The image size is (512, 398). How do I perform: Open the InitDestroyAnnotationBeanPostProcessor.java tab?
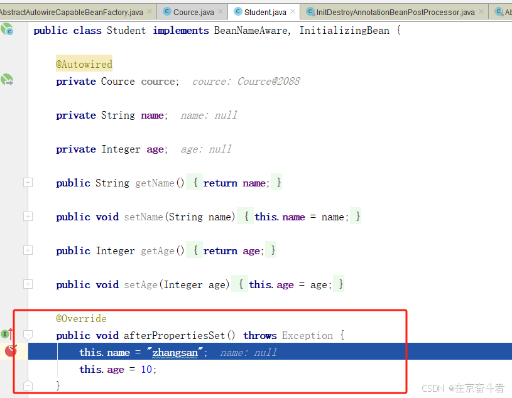395,12
